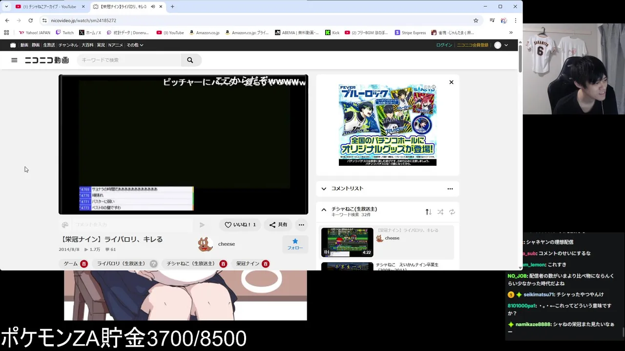Show more bookmarks chevron
The image size is (625, 351).
(511, 33)
